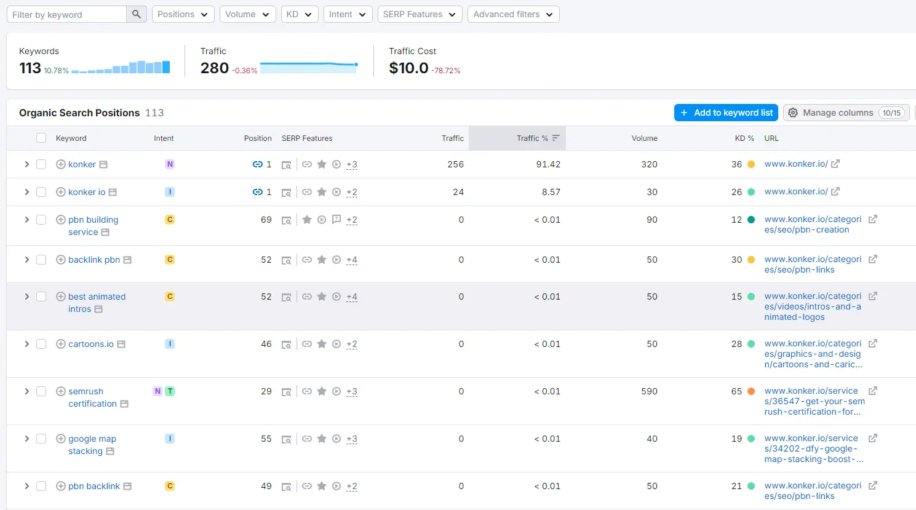The image size is (916, 510).
Task: Check the google map stacking checkbox
Action: pos(41,439)
